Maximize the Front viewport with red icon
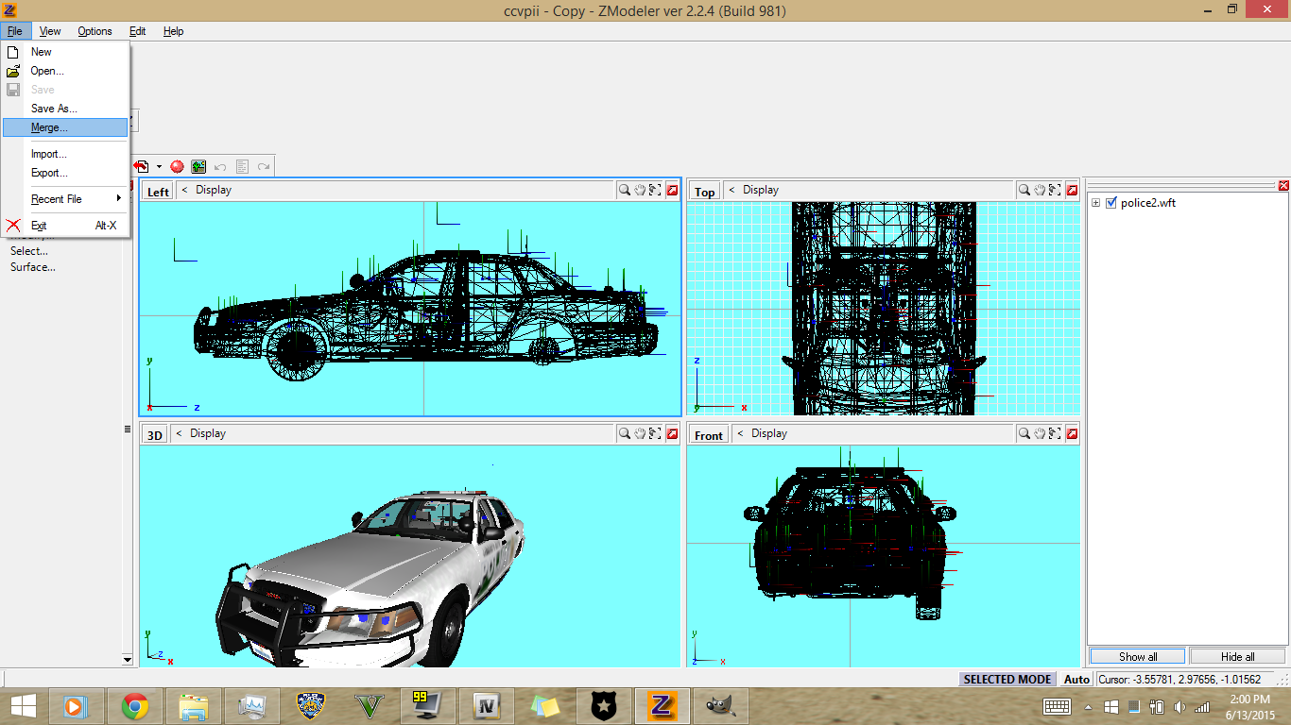 [1071, 433]
